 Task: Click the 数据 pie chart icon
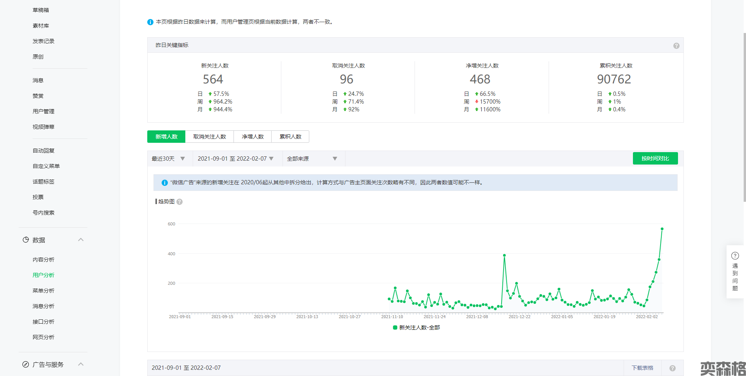26,240
